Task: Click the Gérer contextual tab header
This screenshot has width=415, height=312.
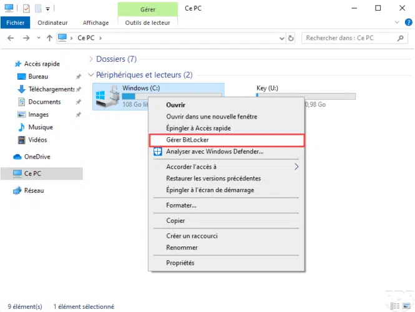Action: click(x=148, y=9)
